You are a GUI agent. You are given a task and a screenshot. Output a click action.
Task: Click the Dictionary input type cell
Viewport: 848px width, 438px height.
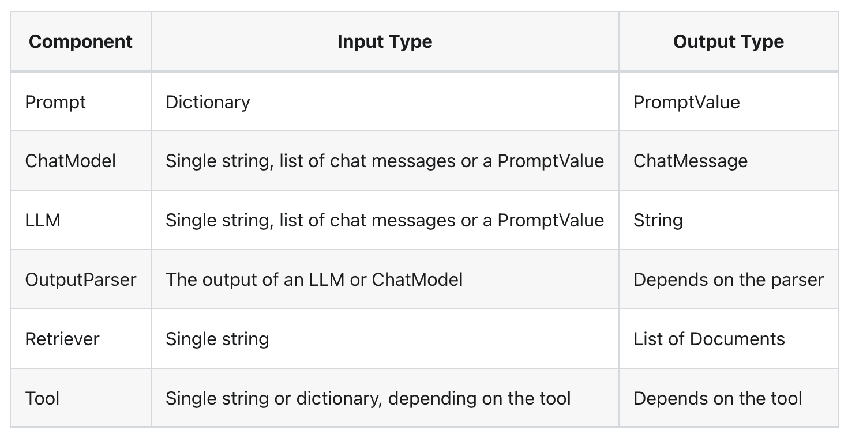(x=208, y=102)
